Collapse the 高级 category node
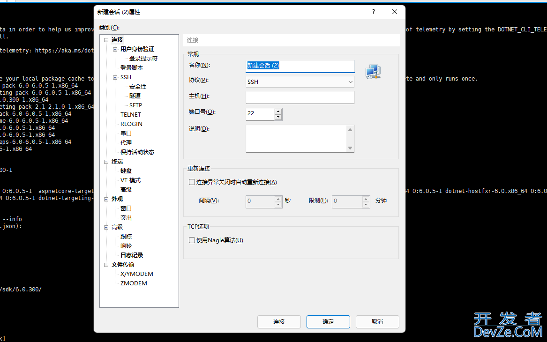547x342 pixels. coord(106,227)
